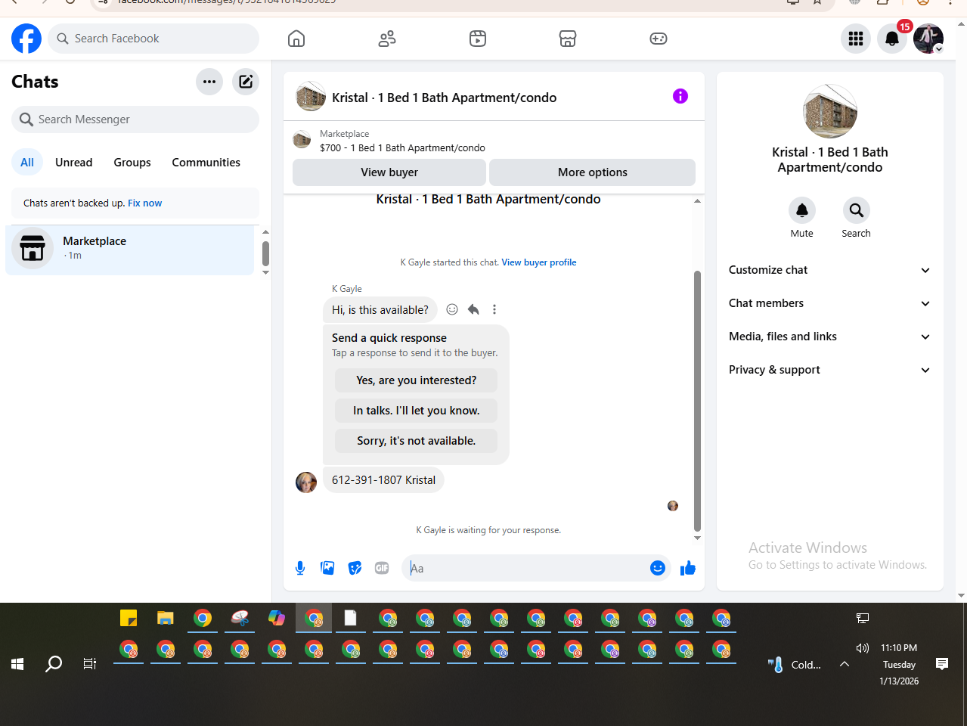Open the Gaming controller icon
This screenshot has width=967, height=726.
(659, 39)
